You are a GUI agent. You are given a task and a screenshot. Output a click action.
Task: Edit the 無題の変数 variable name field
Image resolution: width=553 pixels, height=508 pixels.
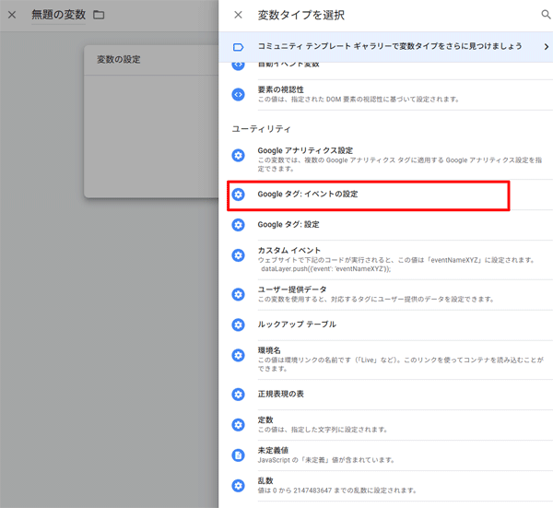coord(59,15)
